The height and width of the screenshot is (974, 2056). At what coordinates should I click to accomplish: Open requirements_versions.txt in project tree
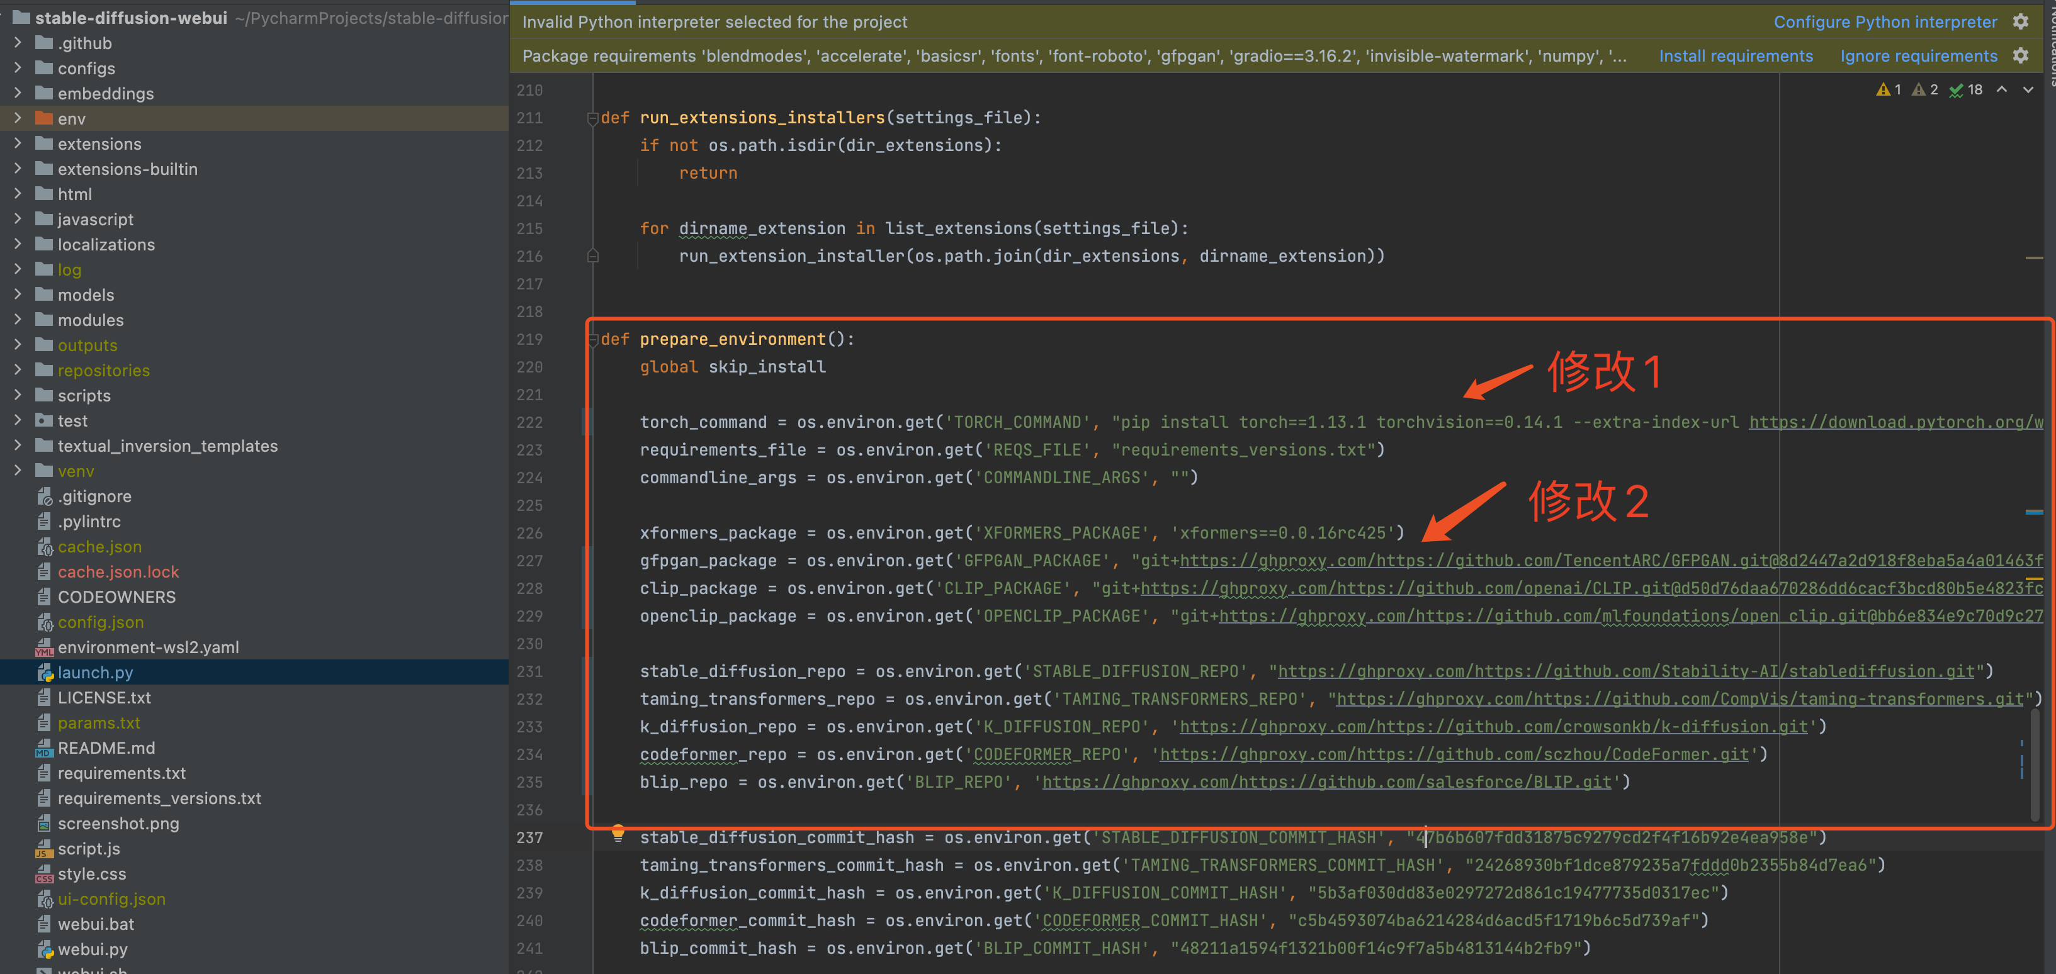[159, 798]
